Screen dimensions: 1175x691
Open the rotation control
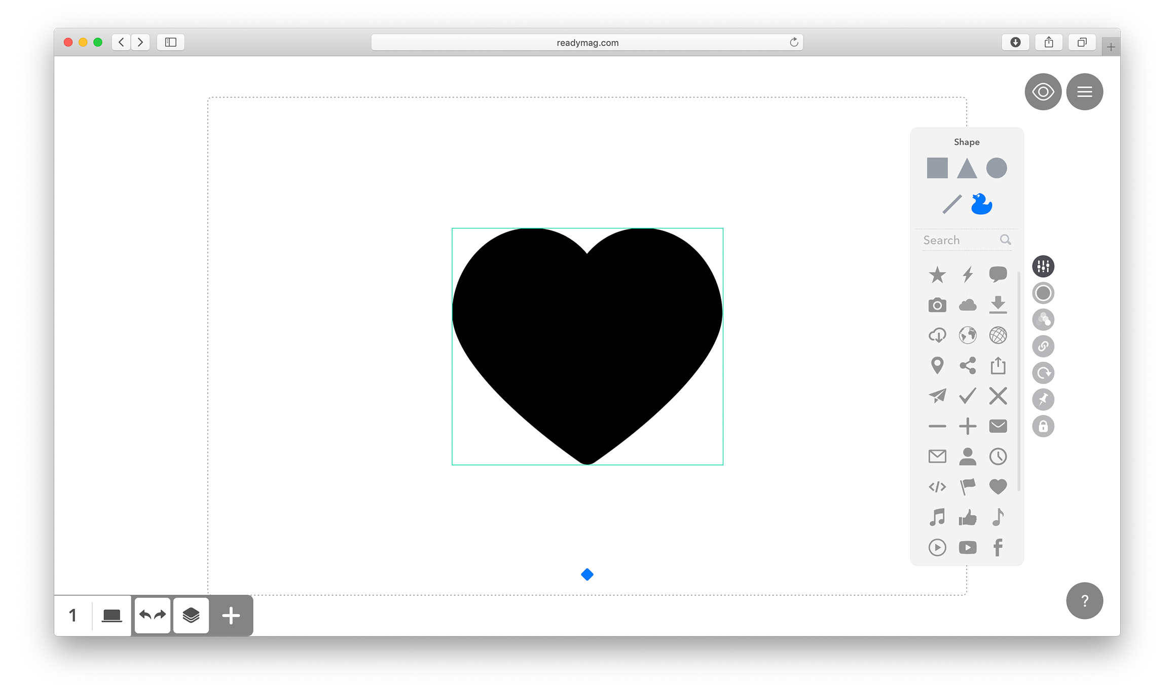pyautogui.click(x=1043, y=373)
